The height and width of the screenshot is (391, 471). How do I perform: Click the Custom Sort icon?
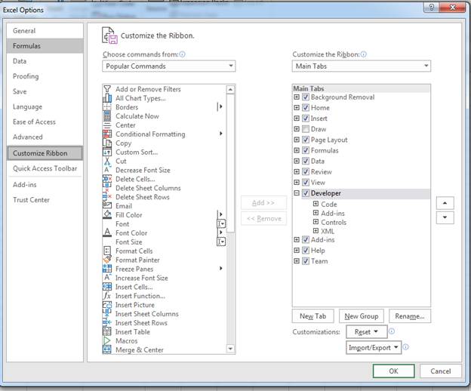click(x=107, y=152)
